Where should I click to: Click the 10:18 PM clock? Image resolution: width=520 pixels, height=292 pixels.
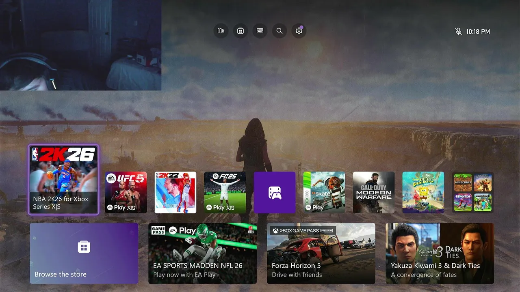(478, 32)
